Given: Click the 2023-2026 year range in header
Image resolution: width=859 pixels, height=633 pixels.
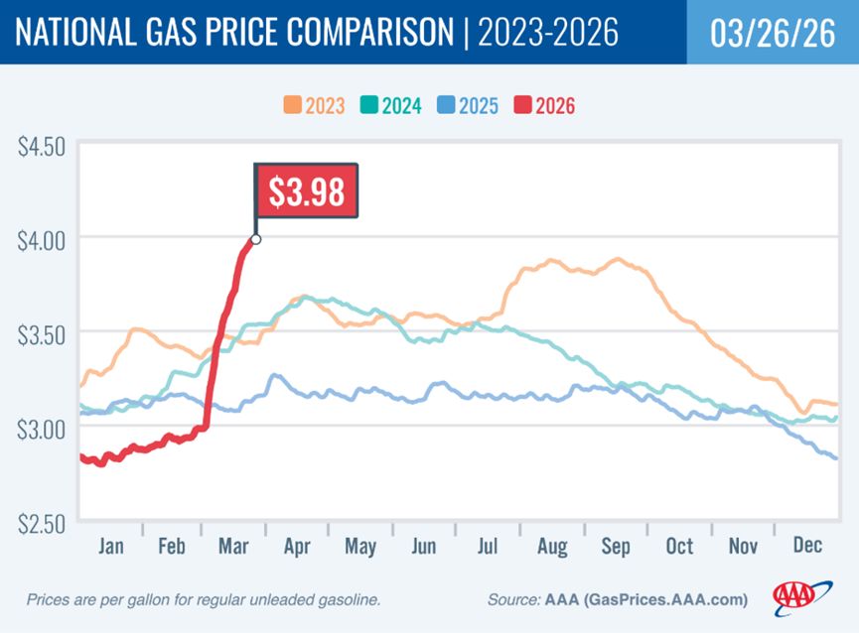Looking at the screenshot, I should tap(547, 33).
